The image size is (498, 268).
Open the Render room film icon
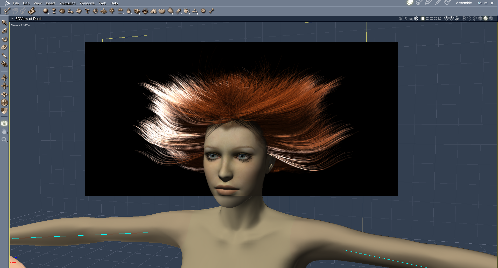(x=447, y=3)
